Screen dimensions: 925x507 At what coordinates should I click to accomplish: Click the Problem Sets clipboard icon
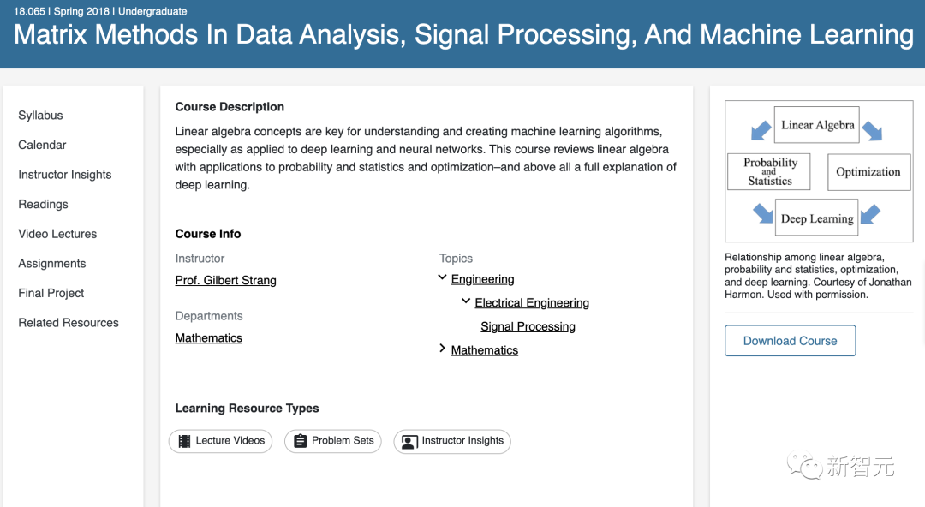click(300, 441)
